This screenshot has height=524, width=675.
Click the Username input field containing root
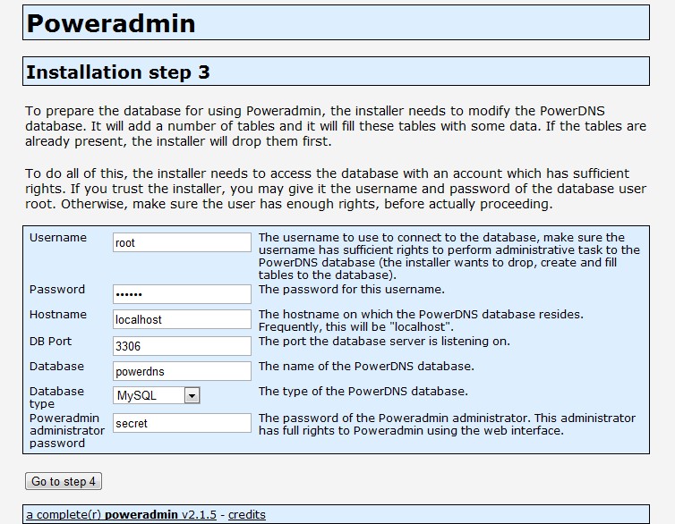[182, 242]
